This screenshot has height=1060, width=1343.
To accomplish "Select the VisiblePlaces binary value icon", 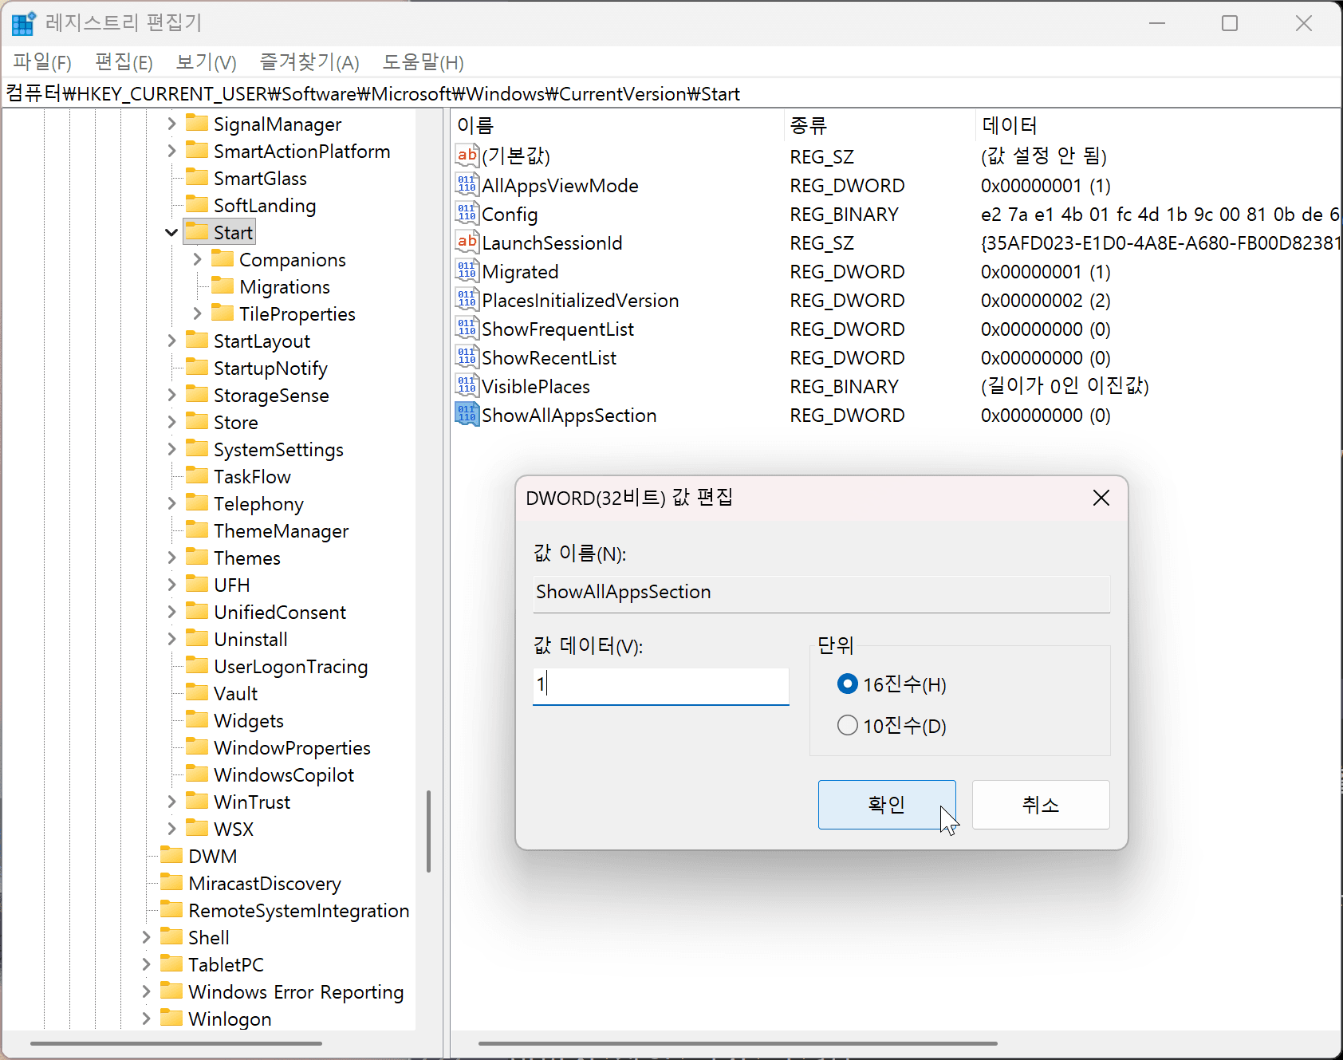I will (x=467, y=385).
